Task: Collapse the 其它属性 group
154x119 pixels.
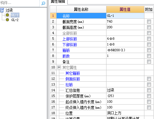Action: 59,67
